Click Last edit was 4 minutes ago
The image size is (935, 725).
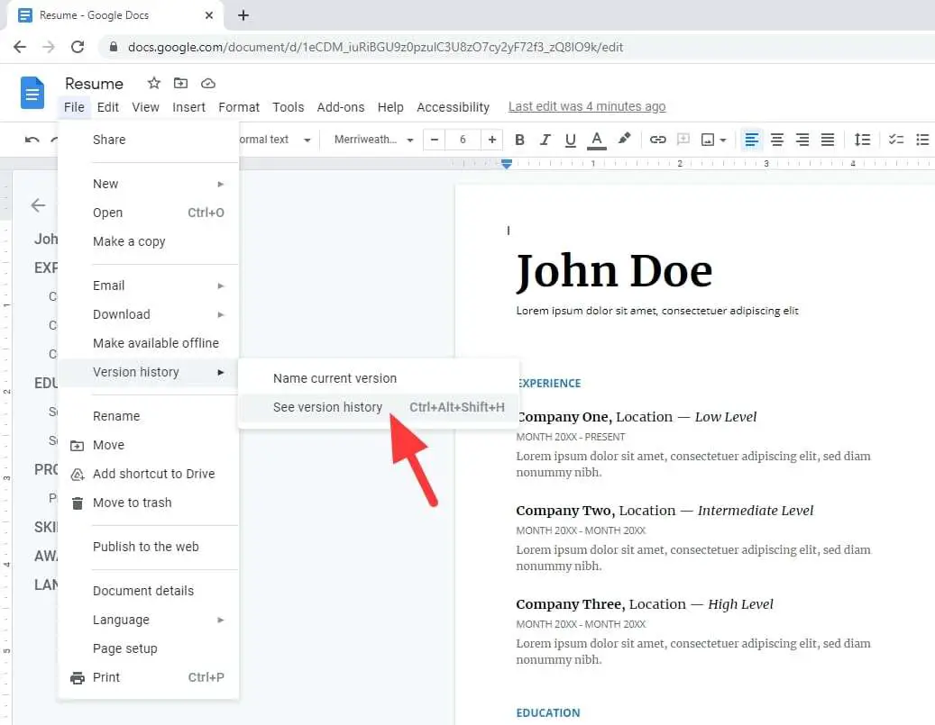587,106
